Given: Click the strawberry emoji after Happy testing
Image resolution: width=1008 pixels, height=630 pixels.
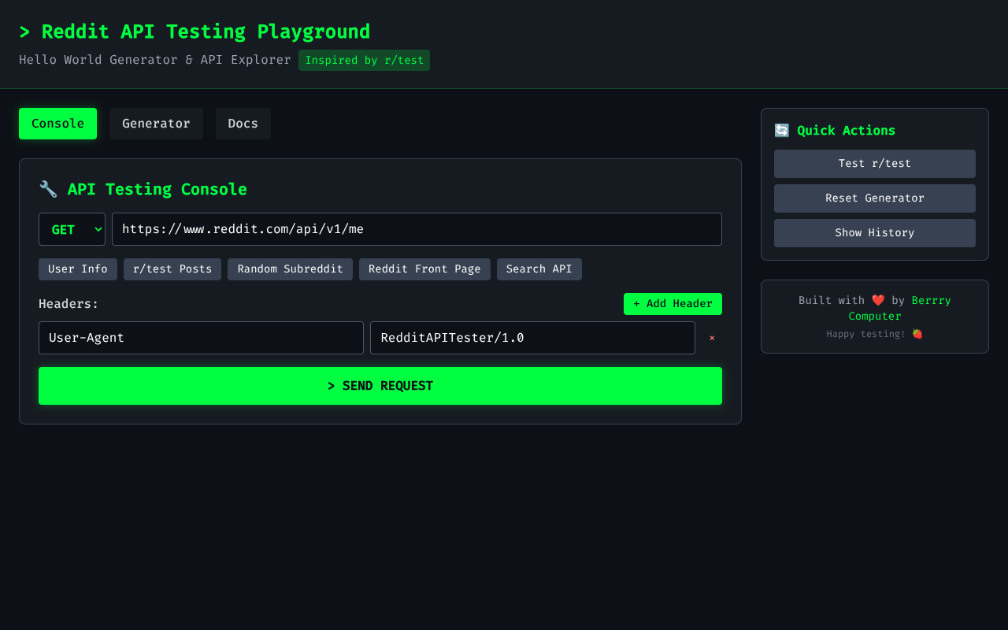Looking at the screenshot, I should (x=916, y=334).
